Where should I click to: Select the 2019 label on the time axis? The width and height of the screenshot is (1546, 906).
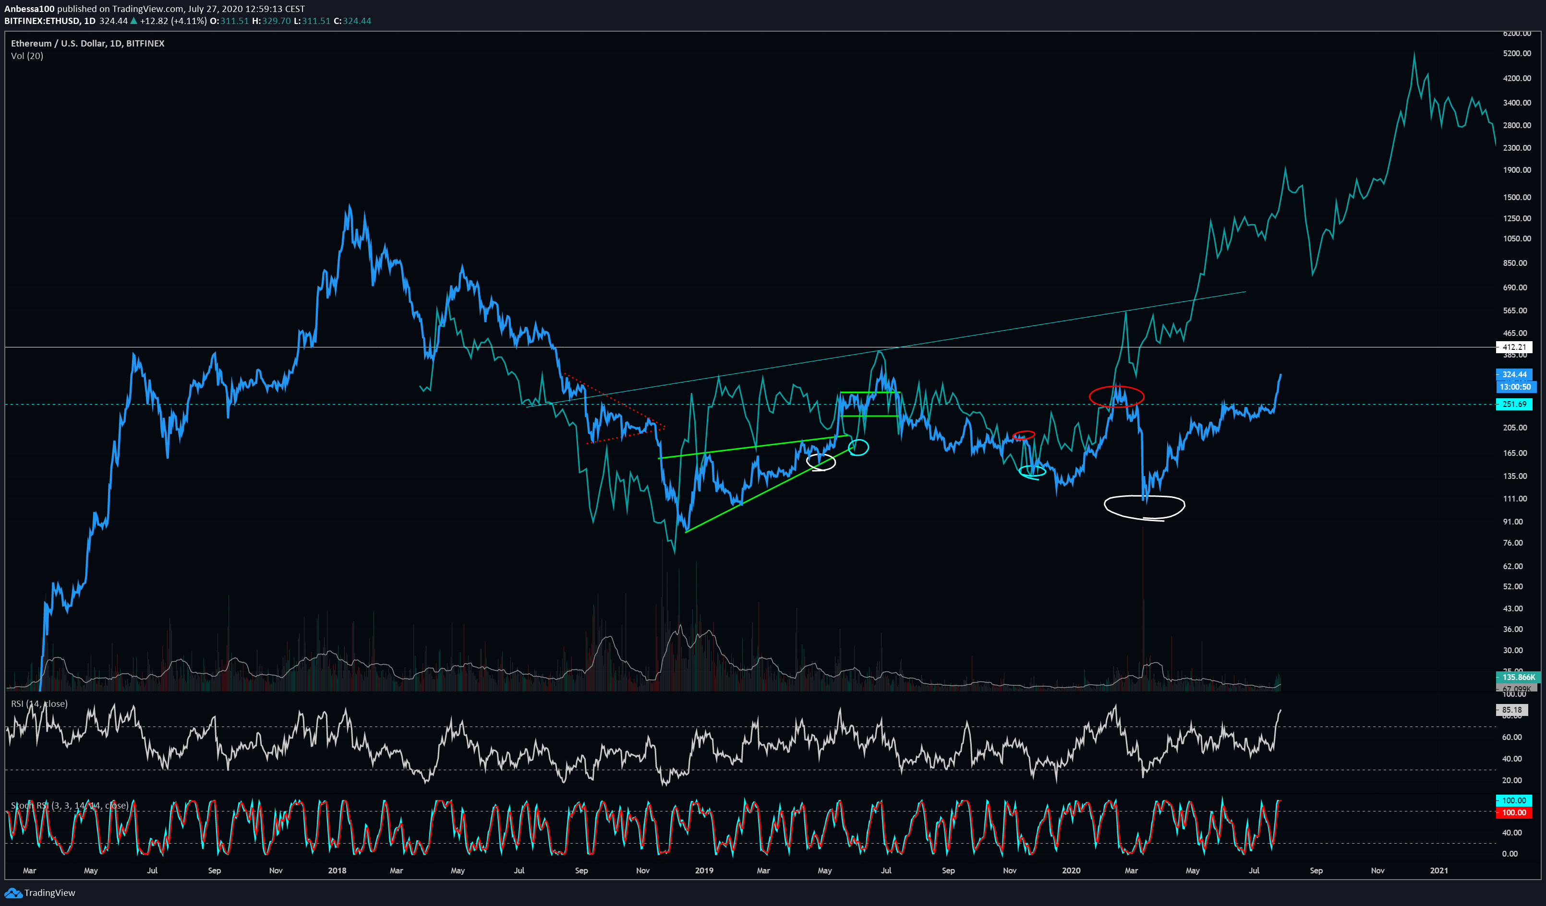point(704,870)
